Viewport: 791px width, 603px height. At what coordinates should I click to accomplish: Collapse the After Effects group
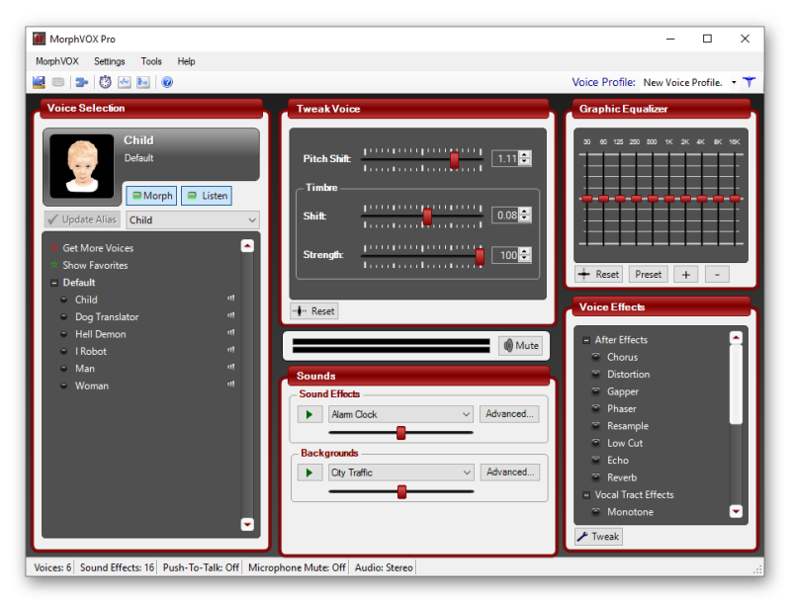pos(586,340)
